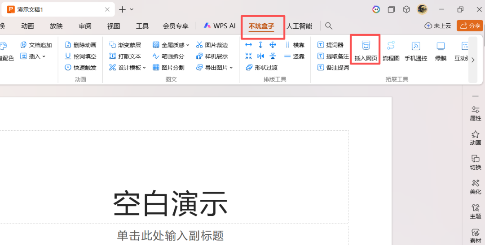Select the 笔画拆分 stroke split tool
The image size is (485, 245).
(168, 56)
